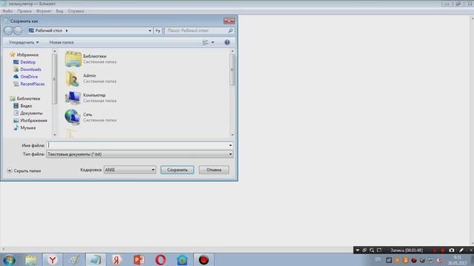Open Opera browser from taskbar
Image resolution: width=474 pixels, height=266 pixels.
point(161,259)
